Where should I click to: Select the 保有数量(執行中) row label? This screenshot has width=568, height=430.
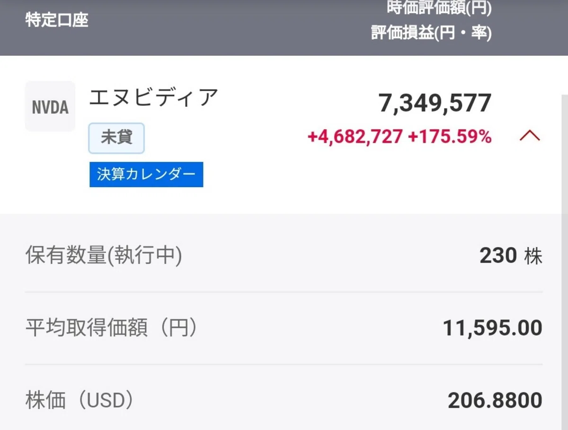[x=103, y=256]
